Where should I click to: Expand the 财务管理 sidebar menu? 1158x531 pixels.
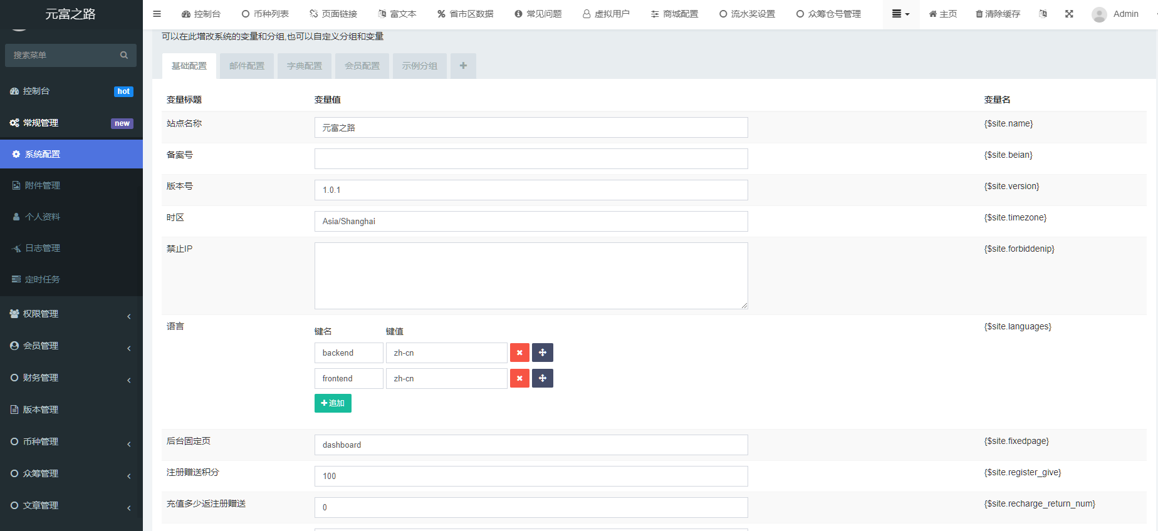[71, 378]
